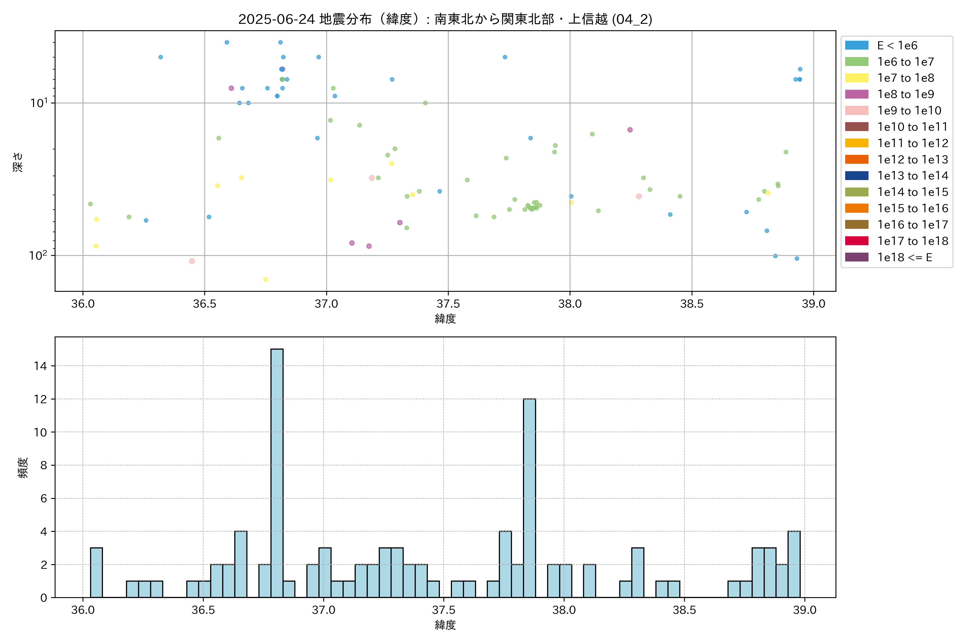965x643 pixels.
Task: Click the blue E < 1e6 legend swatch
Action: tap(856, 46)
